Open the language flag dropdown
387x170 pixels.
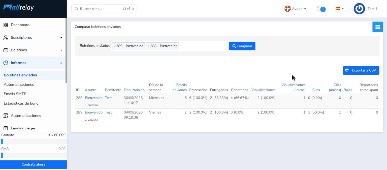(x=340, y=9)
